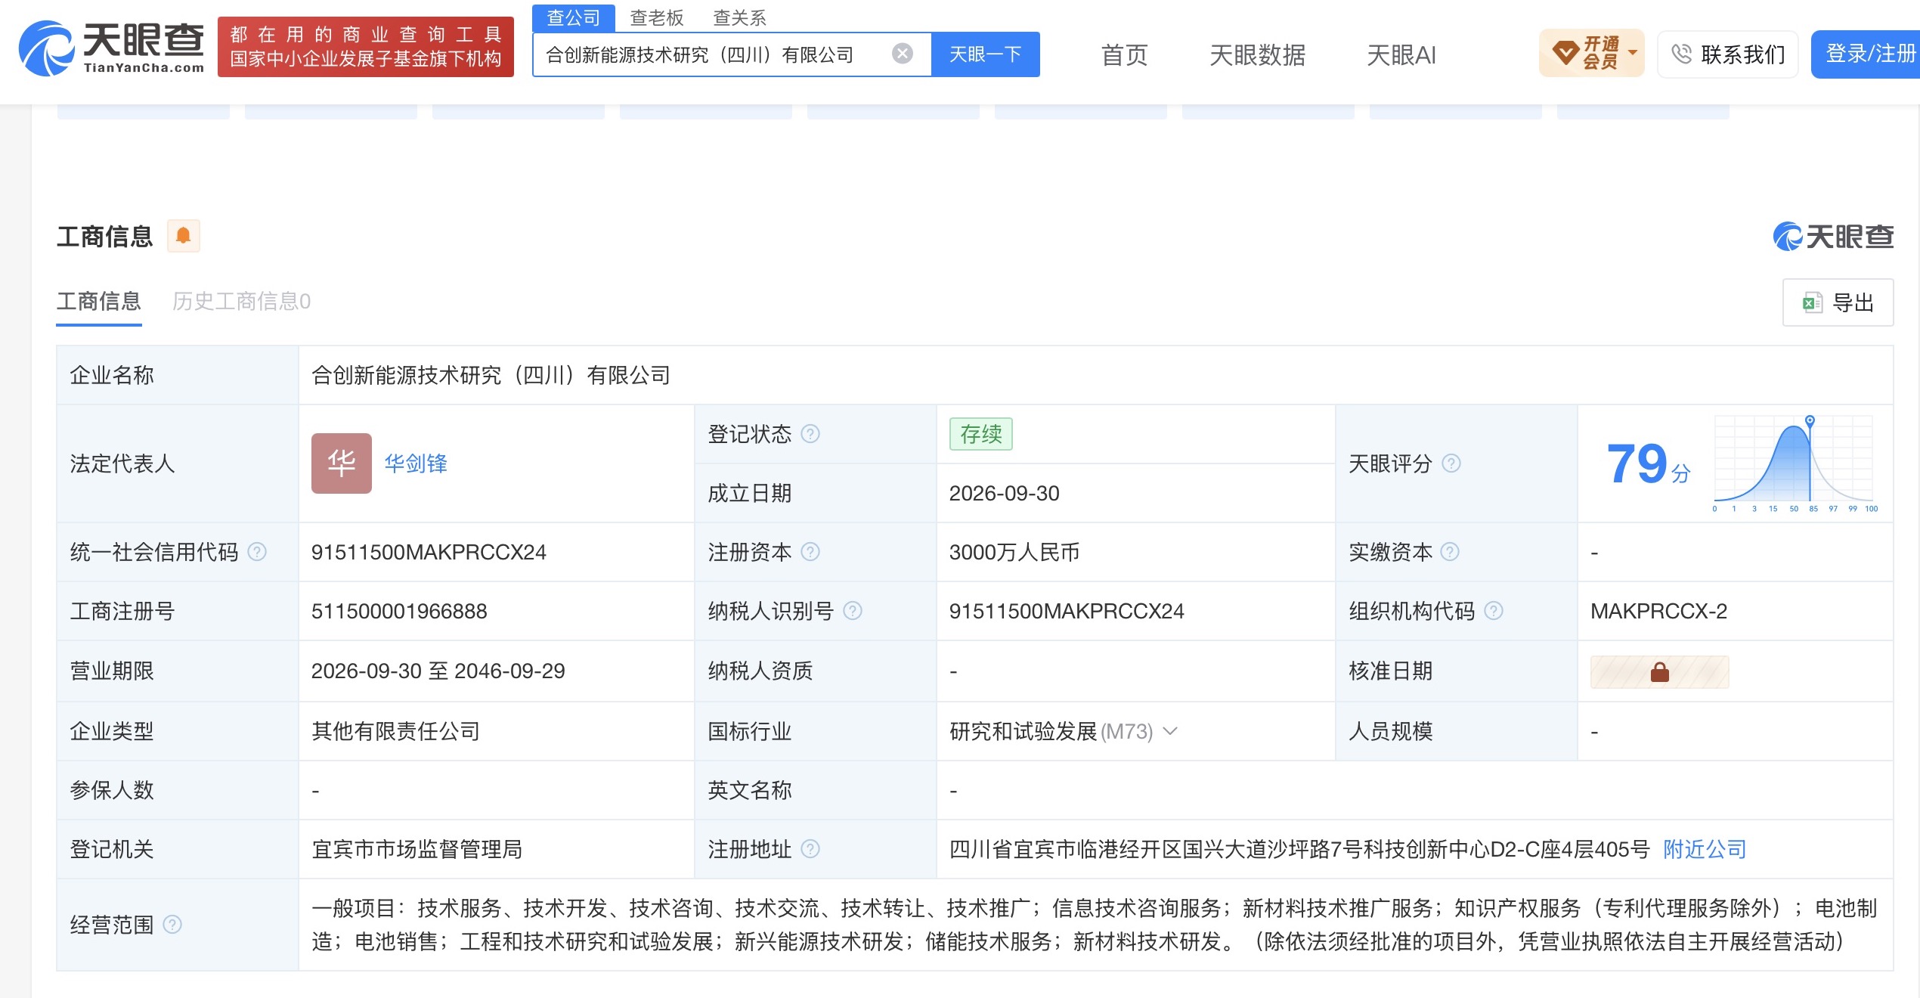This screenshot has width=1920, height=998.
Task: Open 天眼AI in the top navigation
Action: pyautogui.click(x=1401, y=54)
